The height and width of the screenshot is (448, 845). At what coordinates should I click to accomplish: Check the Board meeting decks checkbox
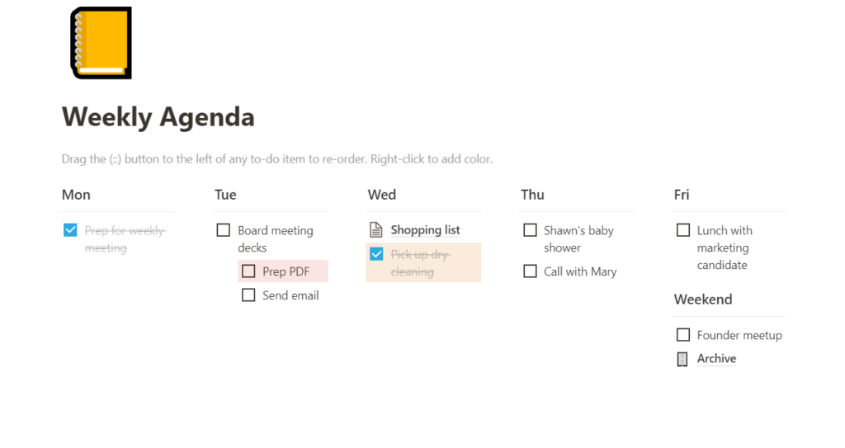point(223,230)
